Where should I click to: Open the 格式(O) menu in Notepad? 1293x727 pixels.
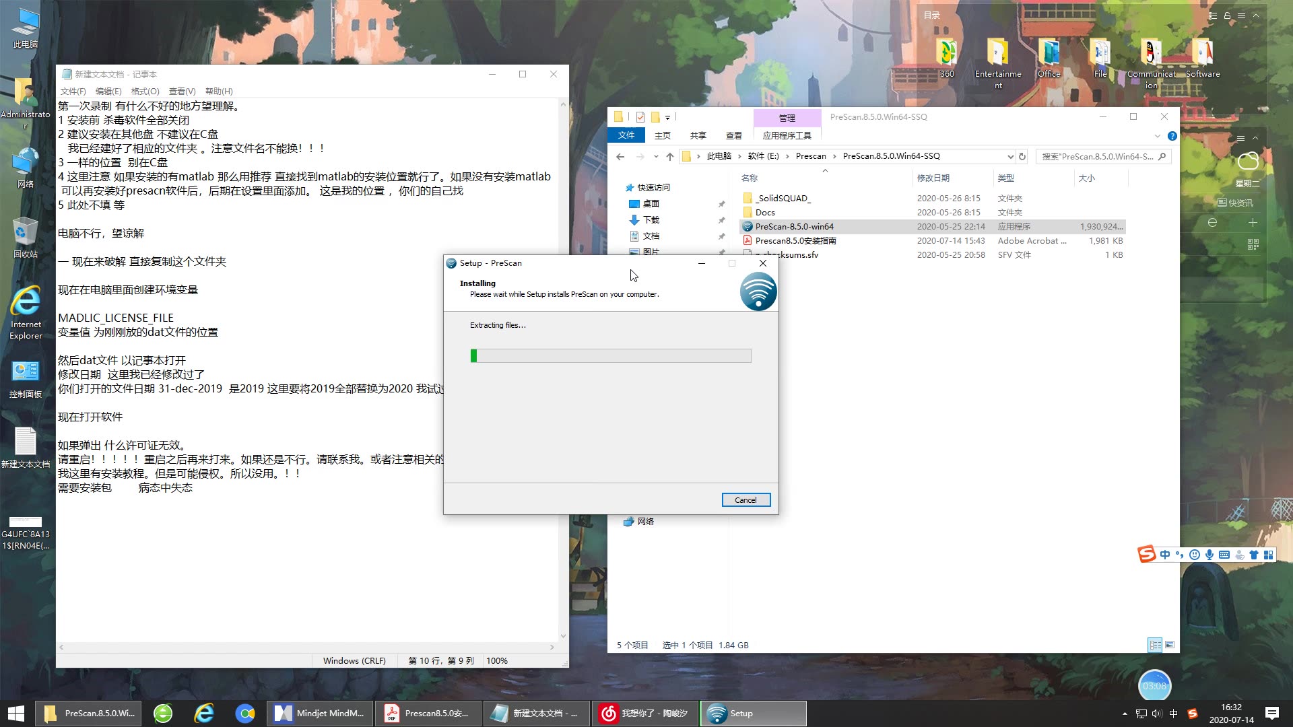145,92
